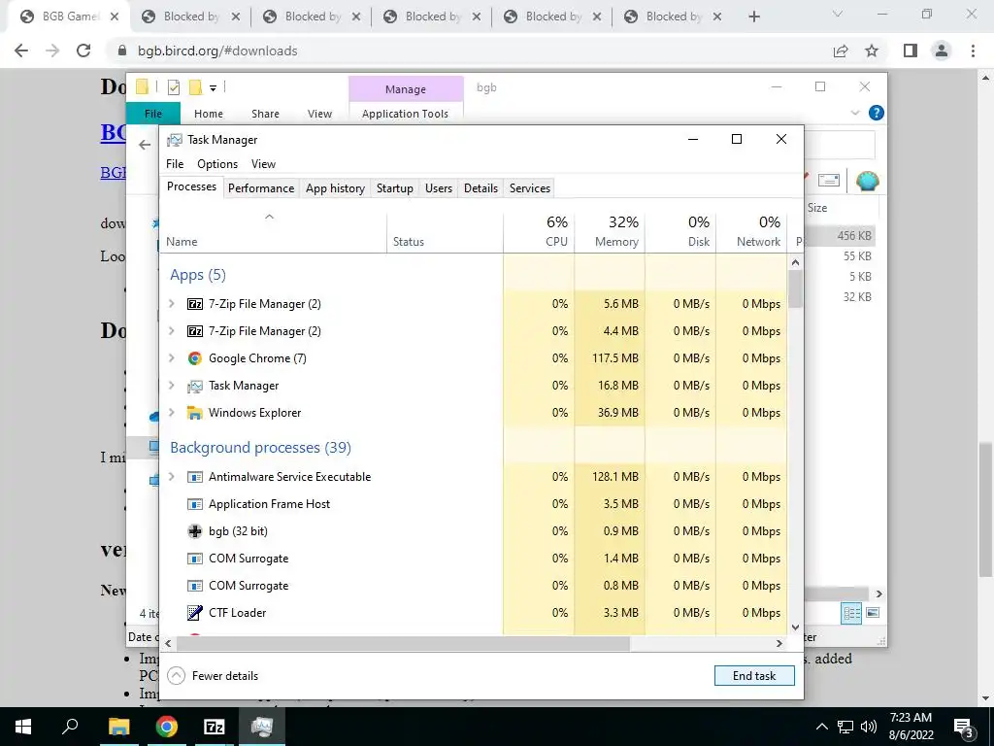This screenshot has width=994, height=746.
Task: Switch File Explorer to details view icon
Action: (851, 613)
